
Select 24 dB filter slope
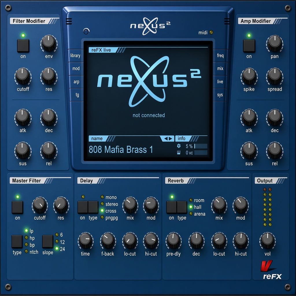point(60,249)
